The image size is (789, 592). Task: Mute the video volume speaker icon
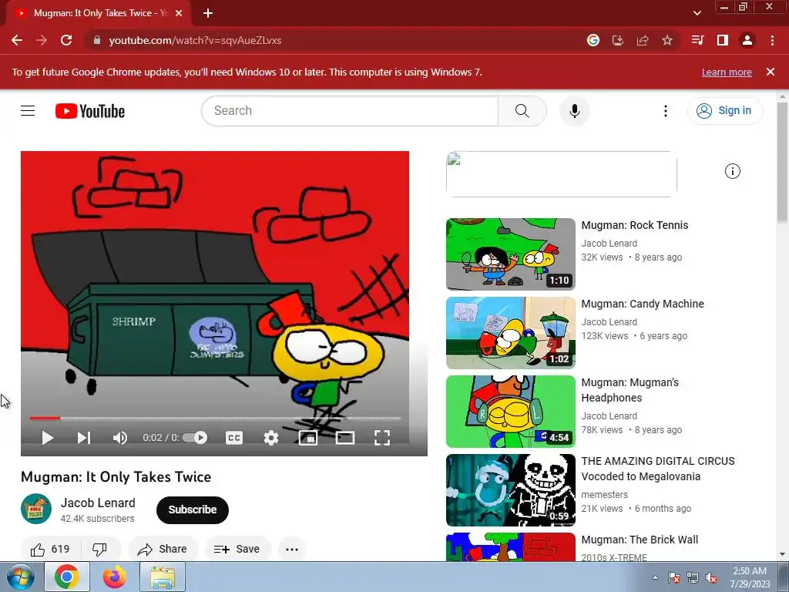coord(119,438)
